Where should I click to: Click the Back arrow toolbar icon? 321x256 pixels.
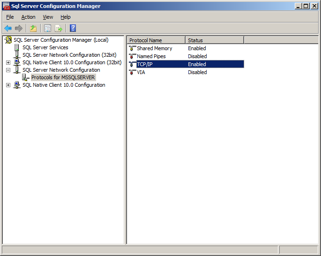coord(8,28)
